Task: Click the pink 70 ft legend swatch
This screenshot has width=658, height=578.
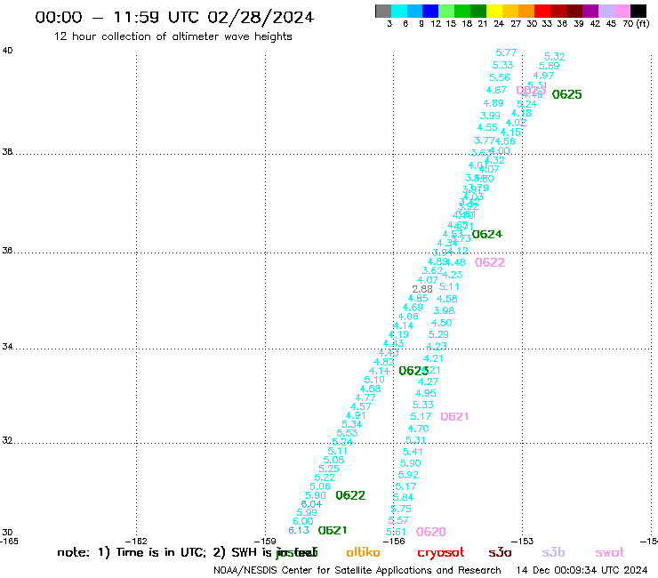Action: [622, 11]
